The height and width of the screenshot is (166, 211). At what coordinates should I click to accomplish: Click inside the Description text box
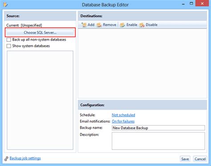[x=158, y=141]
